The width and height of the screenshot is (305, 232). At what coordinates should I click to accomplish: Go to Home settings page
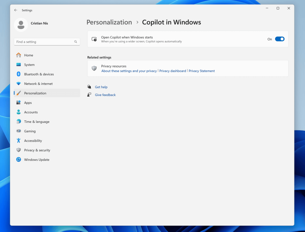coord(47,55)
